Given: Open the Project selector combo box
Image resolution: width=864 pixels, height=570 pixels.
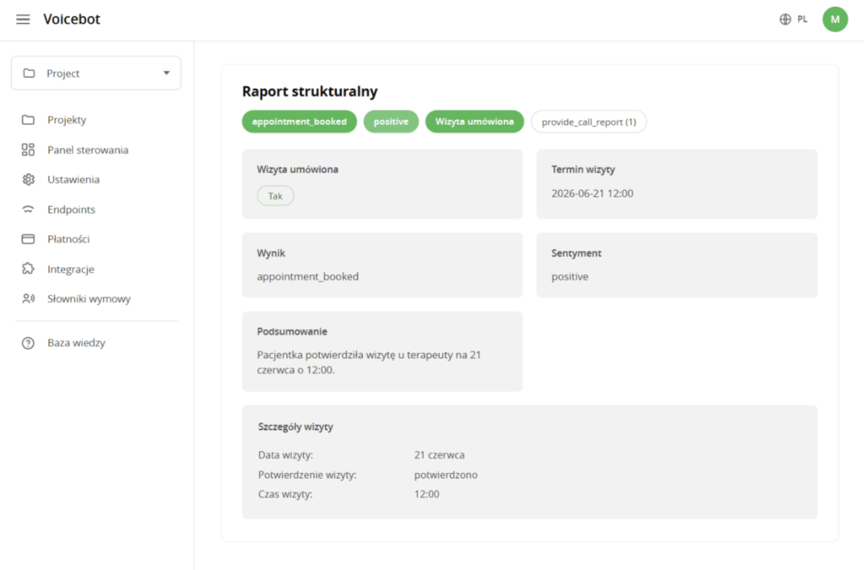Looking at the screenshot, I should (x=96, y=73).
